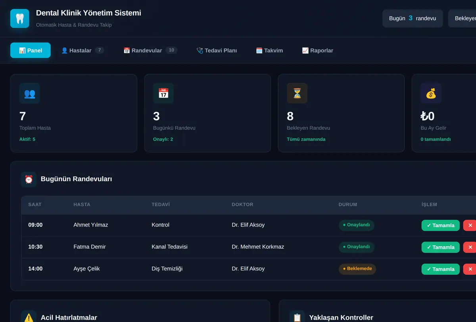Click the Beklemede status badge for Ayşe Çelik
This screenshot has width=476, height=322.
click(357, 269)
